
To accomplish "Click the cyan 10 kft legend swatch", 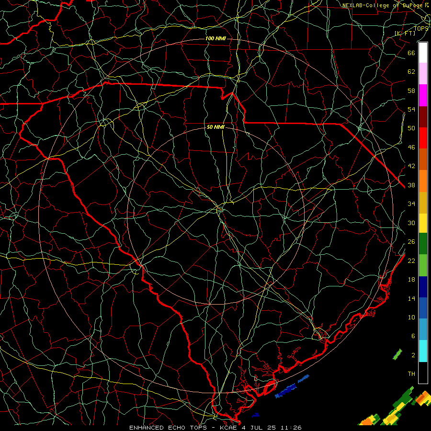I will coord(423,351).
